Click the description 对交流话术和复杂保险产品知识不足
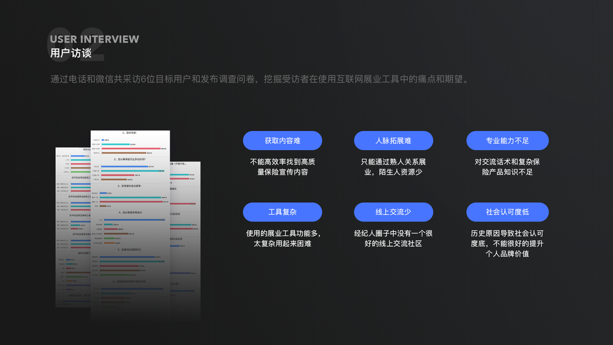The width and height of the screenshot is (613, 345). pos(507,167)
